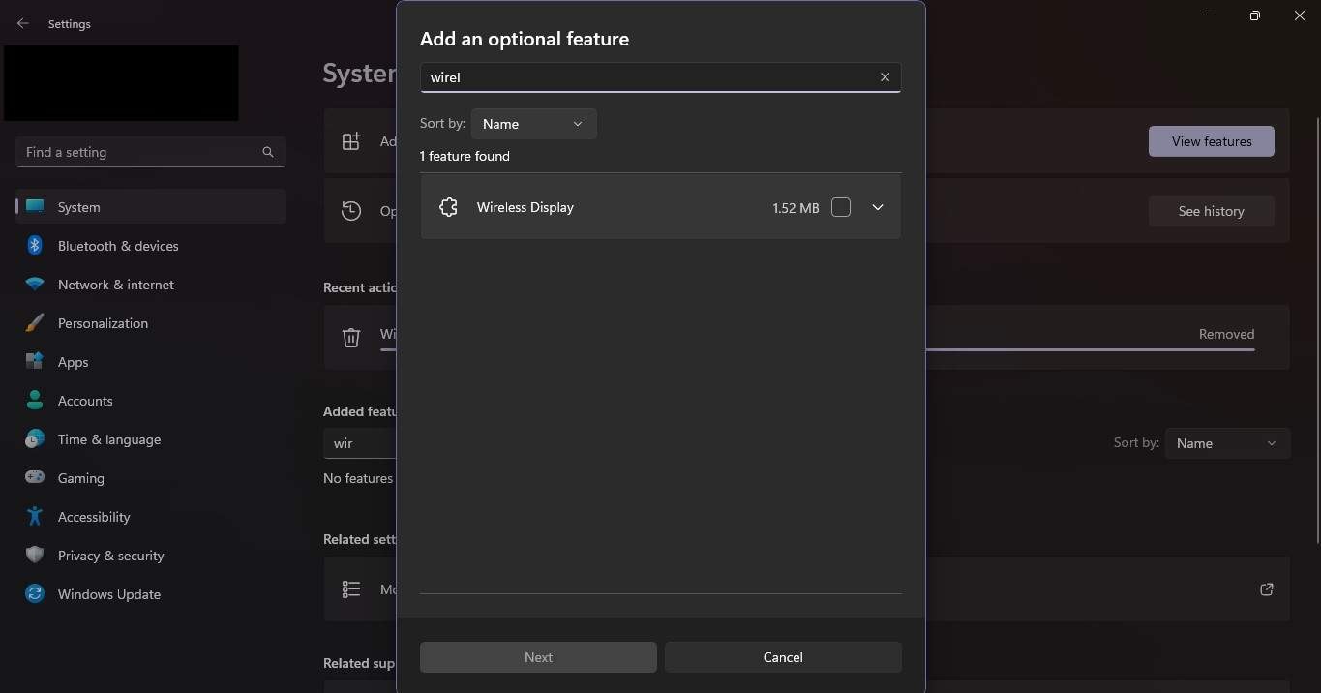
Task: Click the Apps icon in sidebar
Action: [35, 362]
